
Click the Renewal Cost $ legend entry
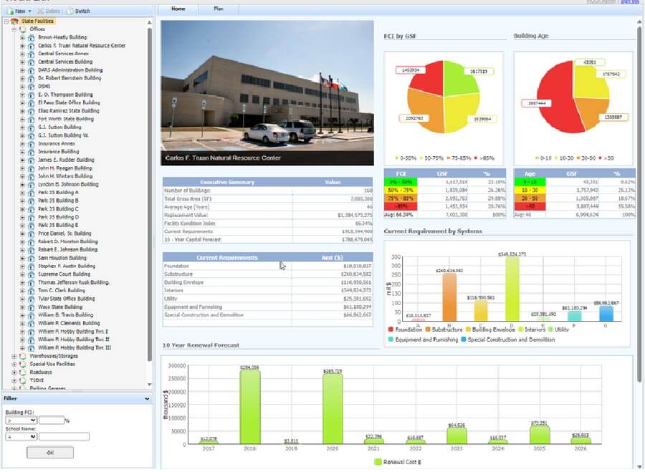click(397, 462)
